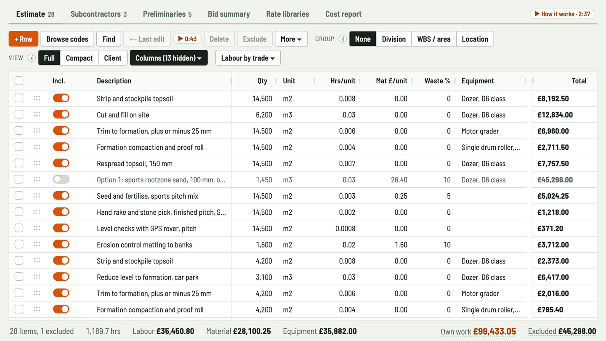Group rows by Location

475,39
